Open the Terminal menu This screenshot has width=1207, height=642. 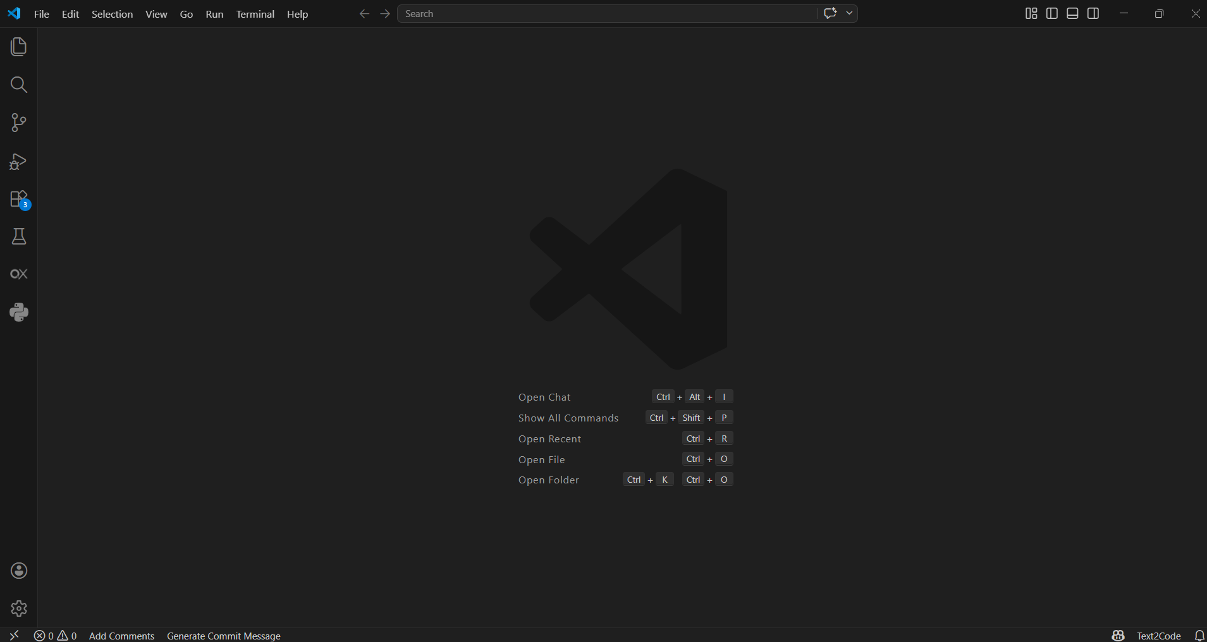255,14
